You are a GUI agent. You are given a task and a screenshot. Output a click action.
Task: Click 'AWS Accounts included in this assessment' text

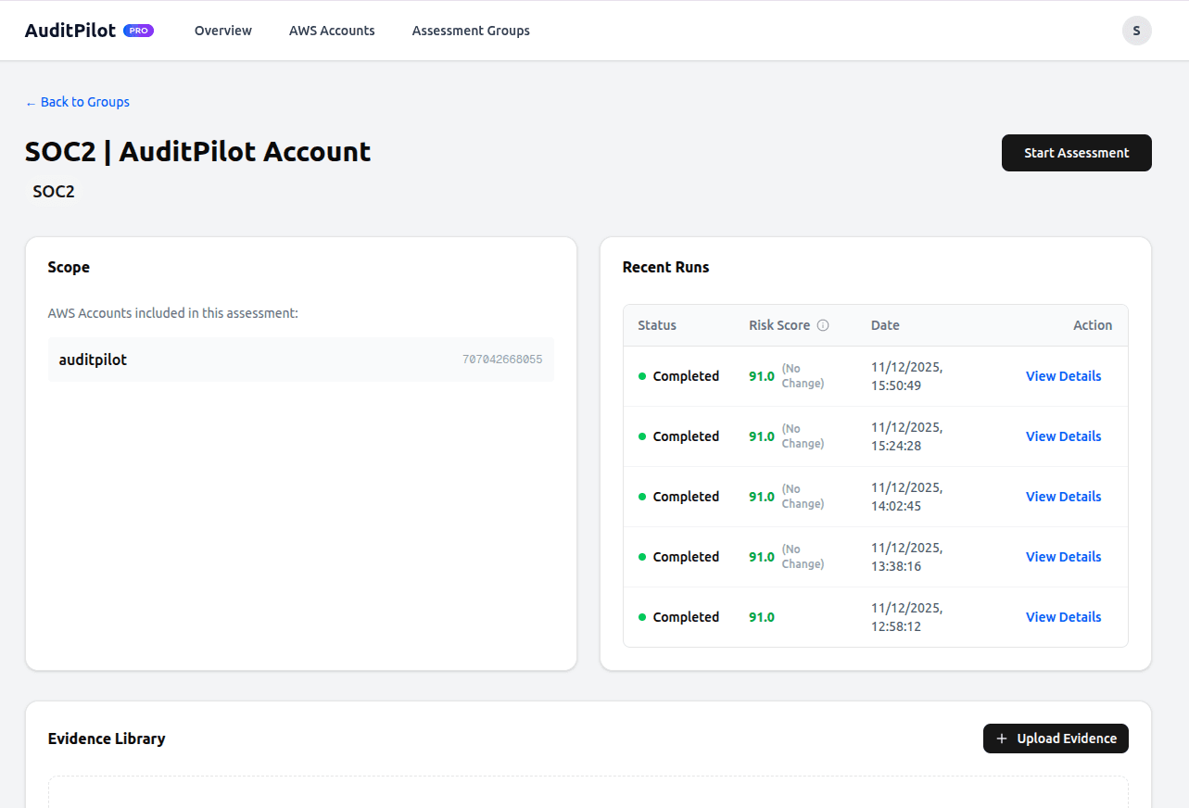click(173, 313)
